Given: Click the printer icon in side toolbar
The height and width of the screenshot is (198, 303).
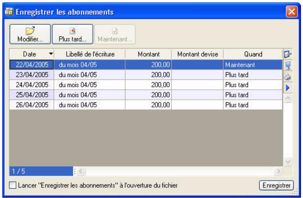Looking at the screenshot, I should point(288,77).
